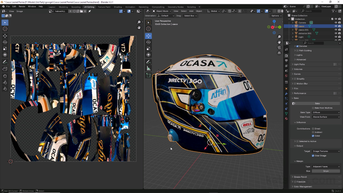
Task: Select the Add Cube tool in 3D viewport
Action: click(x=148, y=76)
